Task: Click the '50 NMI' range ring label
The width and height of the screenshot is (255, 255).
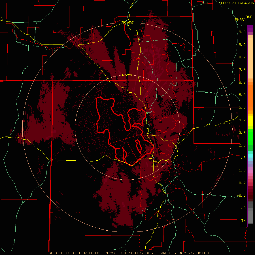Action: coord(127,75)
